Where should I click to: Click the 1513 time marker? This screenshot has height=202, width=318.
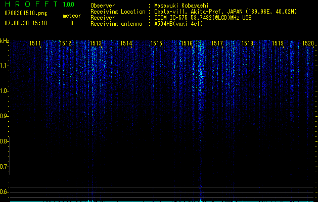coord(96,43)
